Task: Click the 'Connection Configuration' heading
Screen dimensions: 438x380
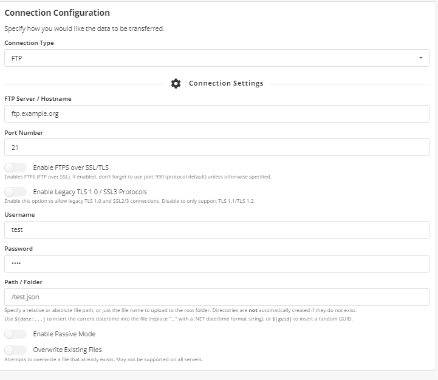Action: (x=57, y=13)
